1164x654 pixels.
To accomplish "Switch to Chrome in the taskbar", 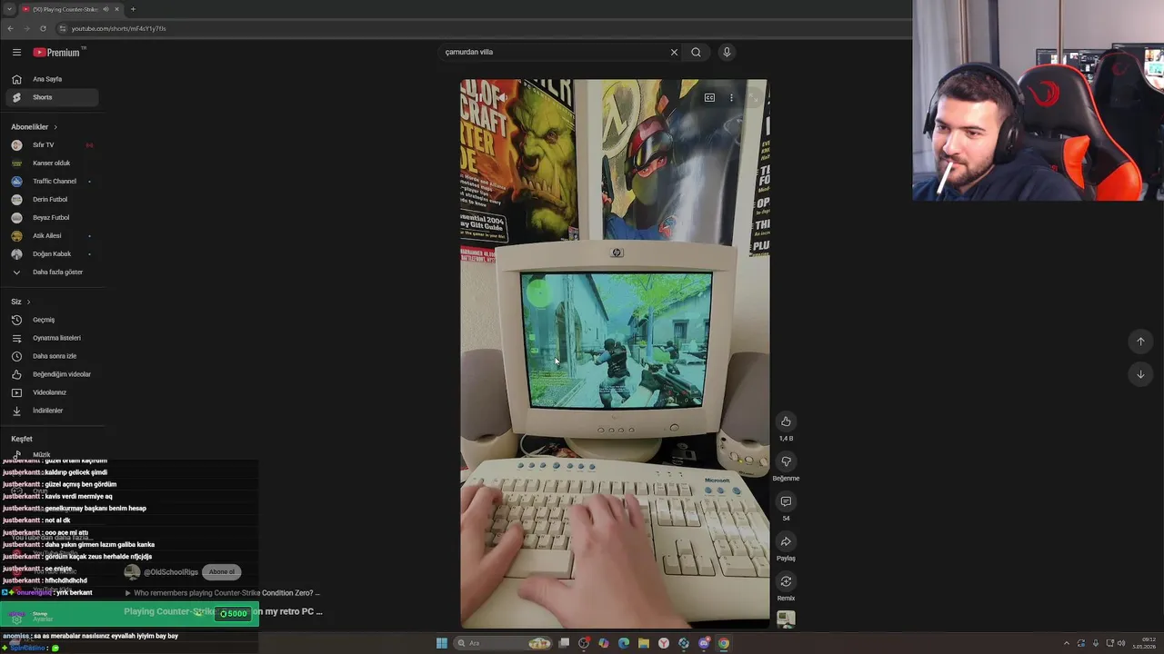I will 724,643.
